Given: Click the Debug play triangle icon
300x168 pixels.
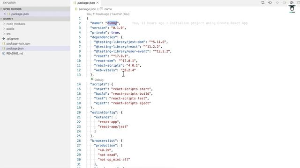Looking at the screenshot, I should pos(92,79).
